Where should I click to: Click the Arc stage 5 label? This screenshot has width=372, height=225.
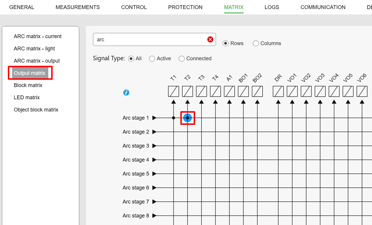point(136,174)
